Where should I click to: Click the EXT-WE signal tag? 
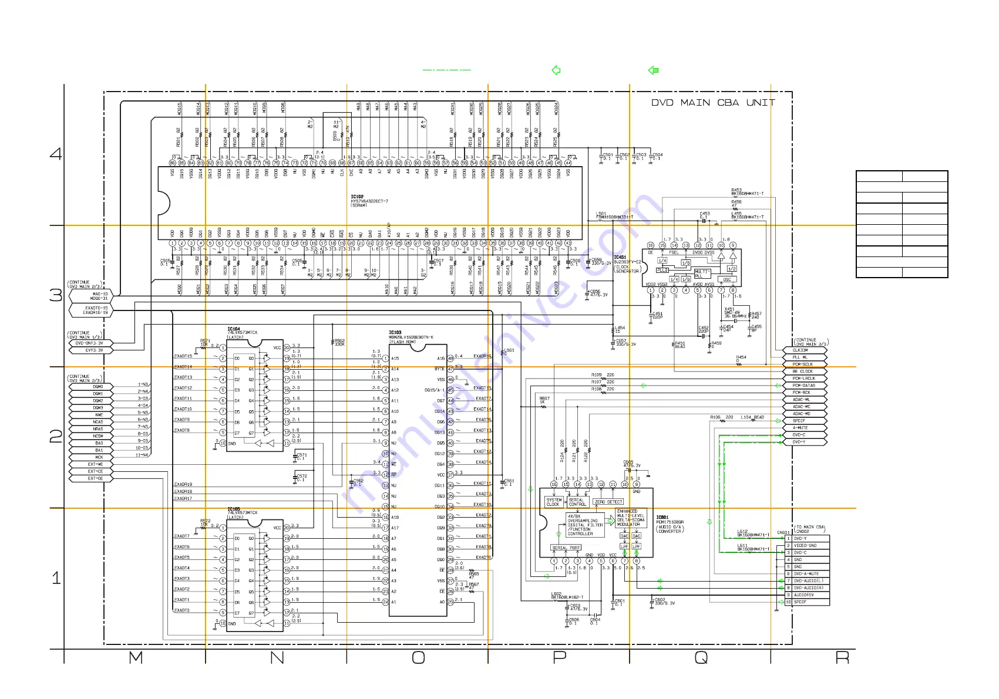click(90, 464)
